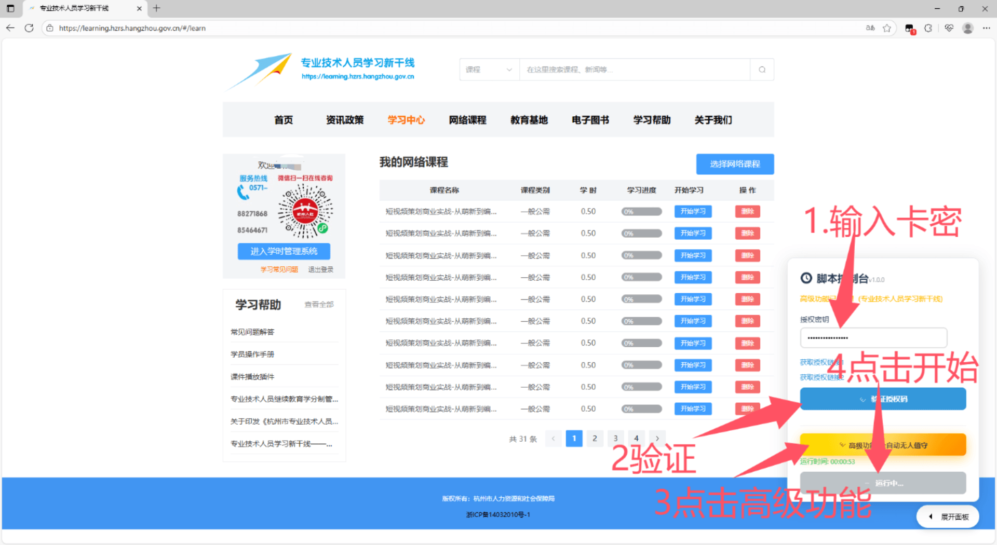Go to next page chevron in pagination
Image resolution: width=997 pixels, height=545 pixels.
pos(657,439)
